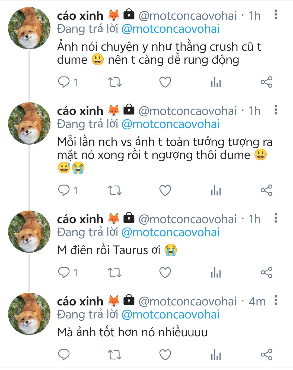Open @motconcaovohai mention link in first tweet
293x370 pixels.
170,29
